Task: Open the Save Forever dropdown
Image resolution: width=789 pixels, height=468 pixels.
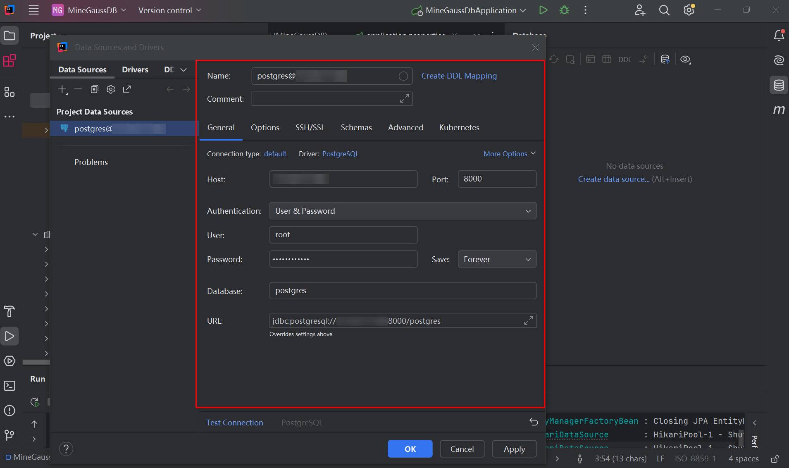Action: (497, 259)
